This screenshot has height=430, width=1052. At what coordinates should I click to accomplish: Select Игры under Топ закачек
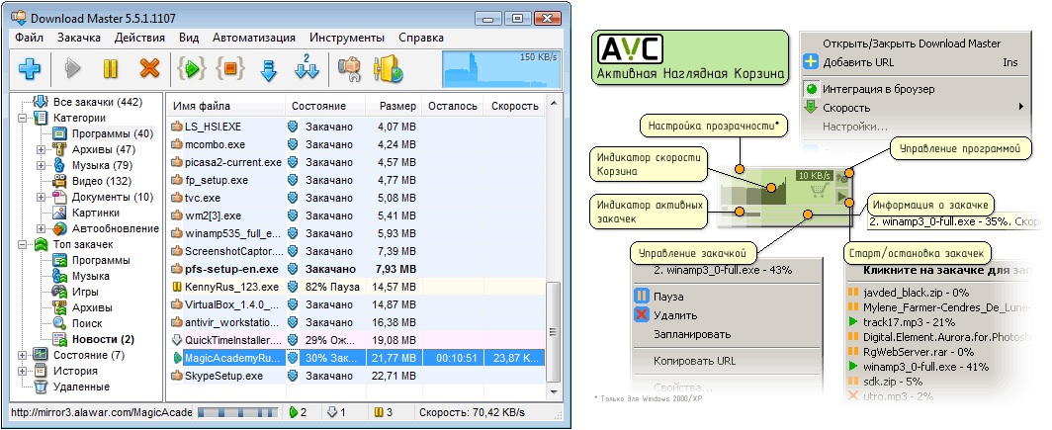(x=85, y=292)
